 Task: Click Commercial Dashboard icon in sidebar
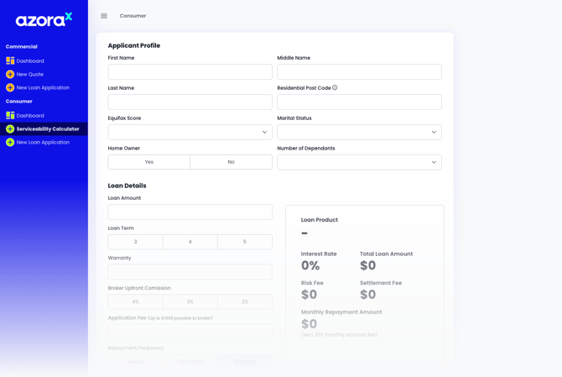10,61
